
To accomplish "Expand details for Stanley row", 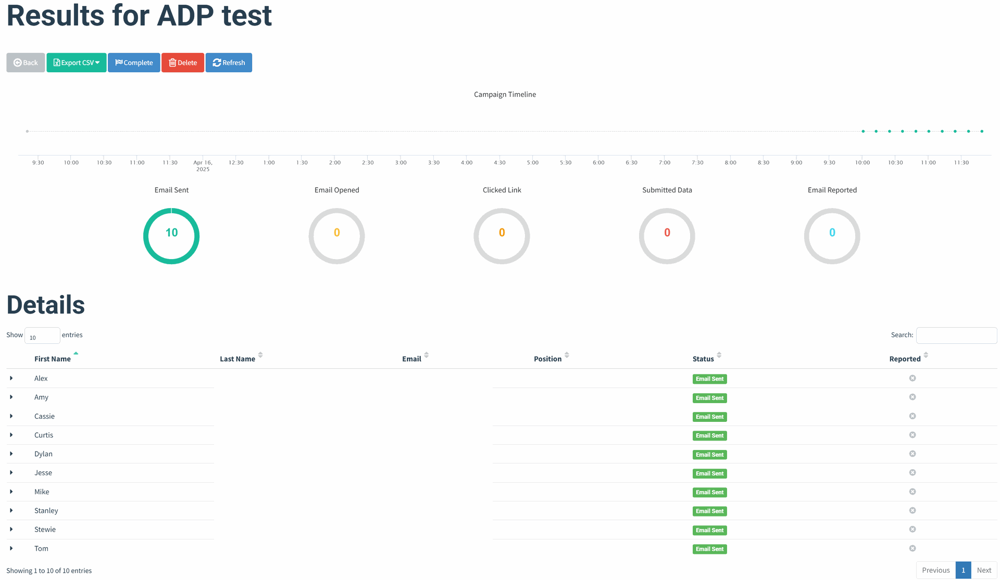I will click(x=11, y=510).
